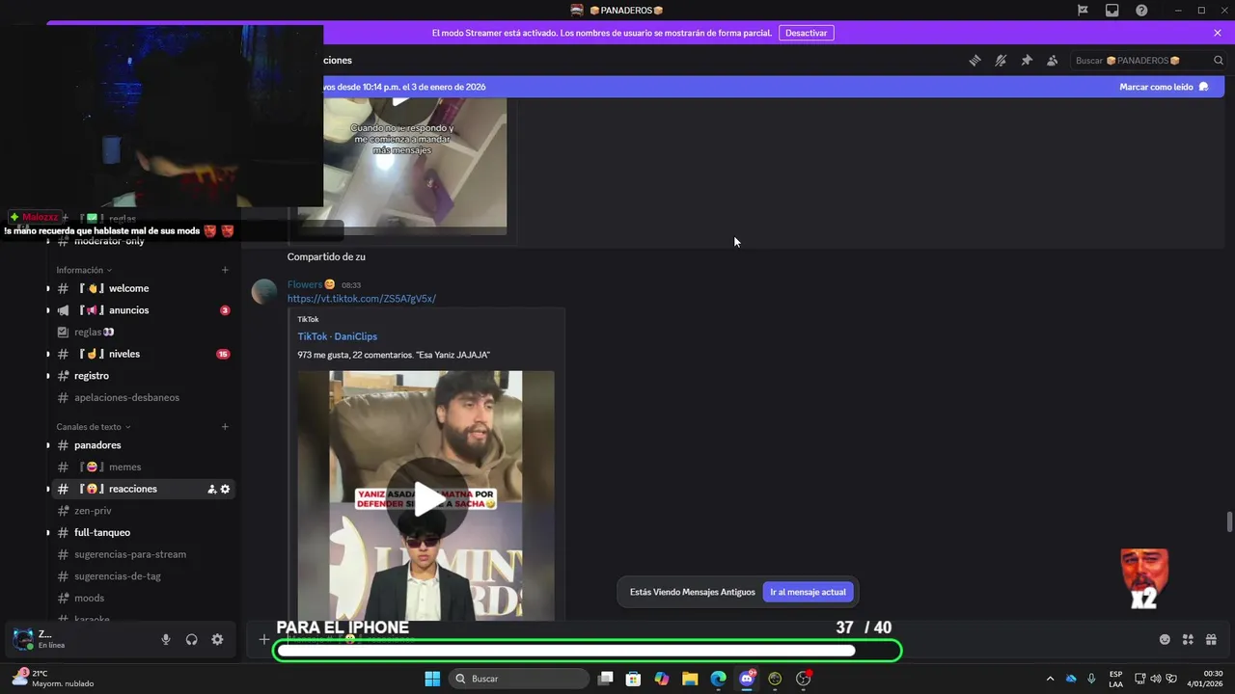This screenshot has width=1235, height=694.
Task: Show hidden system tray icons
Action: coord(1052,679)
